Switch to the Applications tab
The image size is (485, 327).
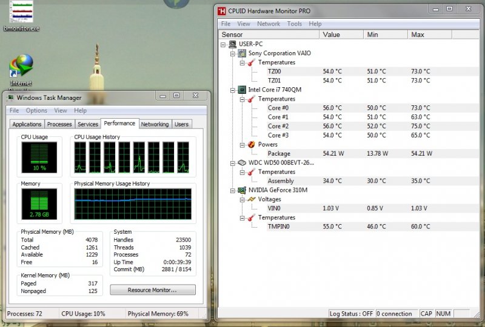click(x=27, y=124)
